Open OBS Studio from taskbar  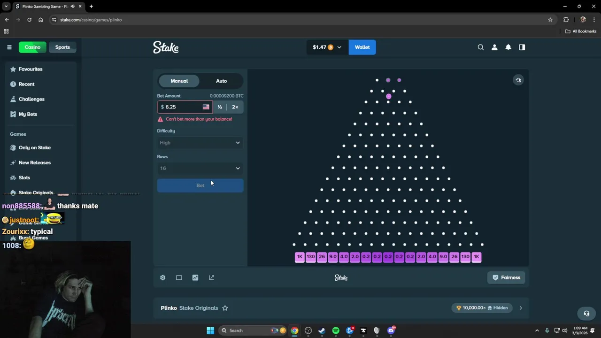point(308,330)
